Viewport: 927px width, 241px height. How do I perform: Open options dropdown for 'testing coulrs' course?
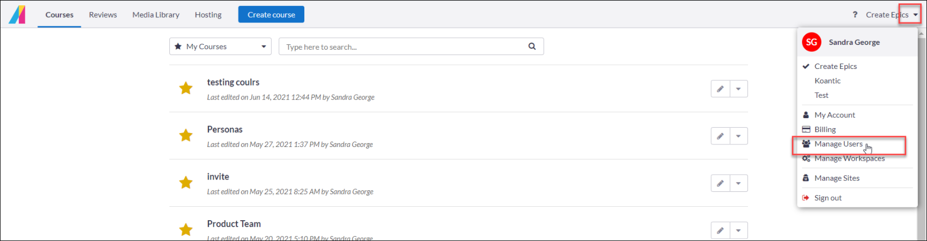coord(738,89)
